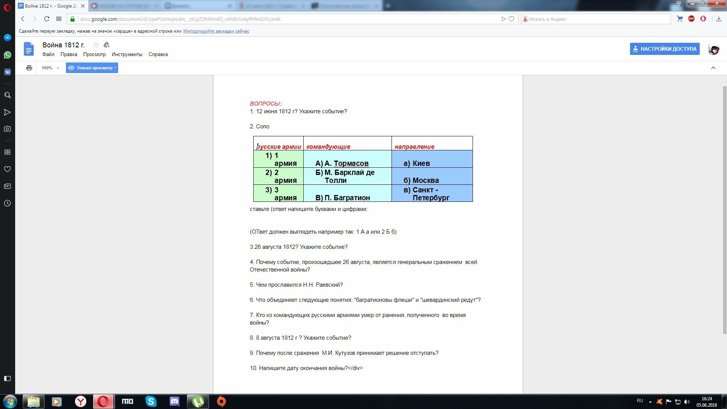Open snapshot camera tool in sidebar

(x=7, y=129)
